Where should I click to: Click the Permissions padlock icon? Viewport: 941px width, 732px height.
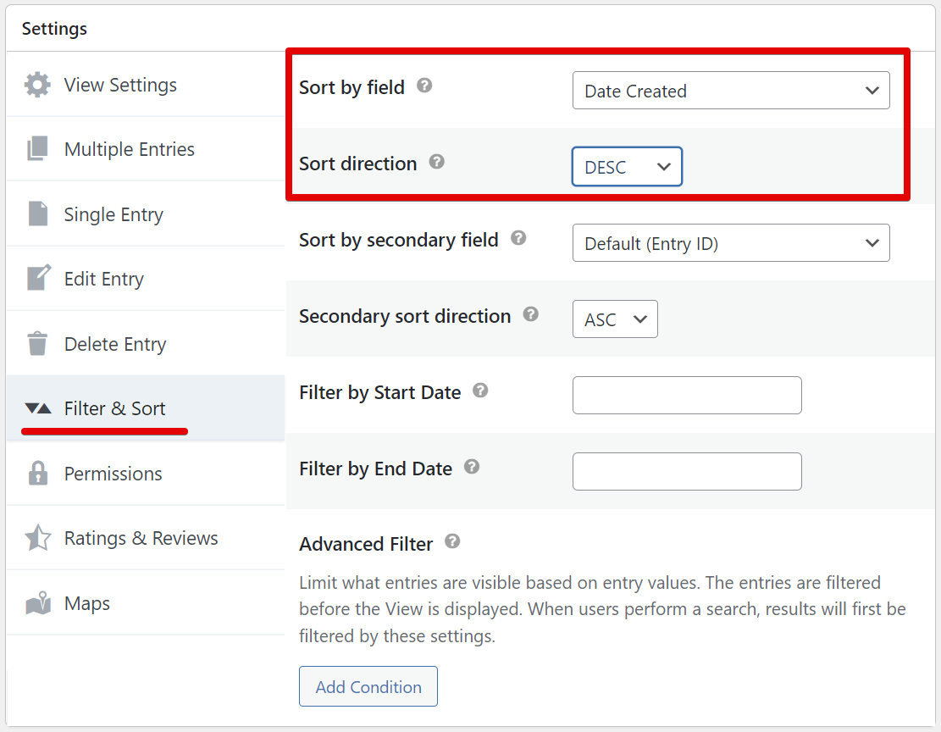point(37,474)
